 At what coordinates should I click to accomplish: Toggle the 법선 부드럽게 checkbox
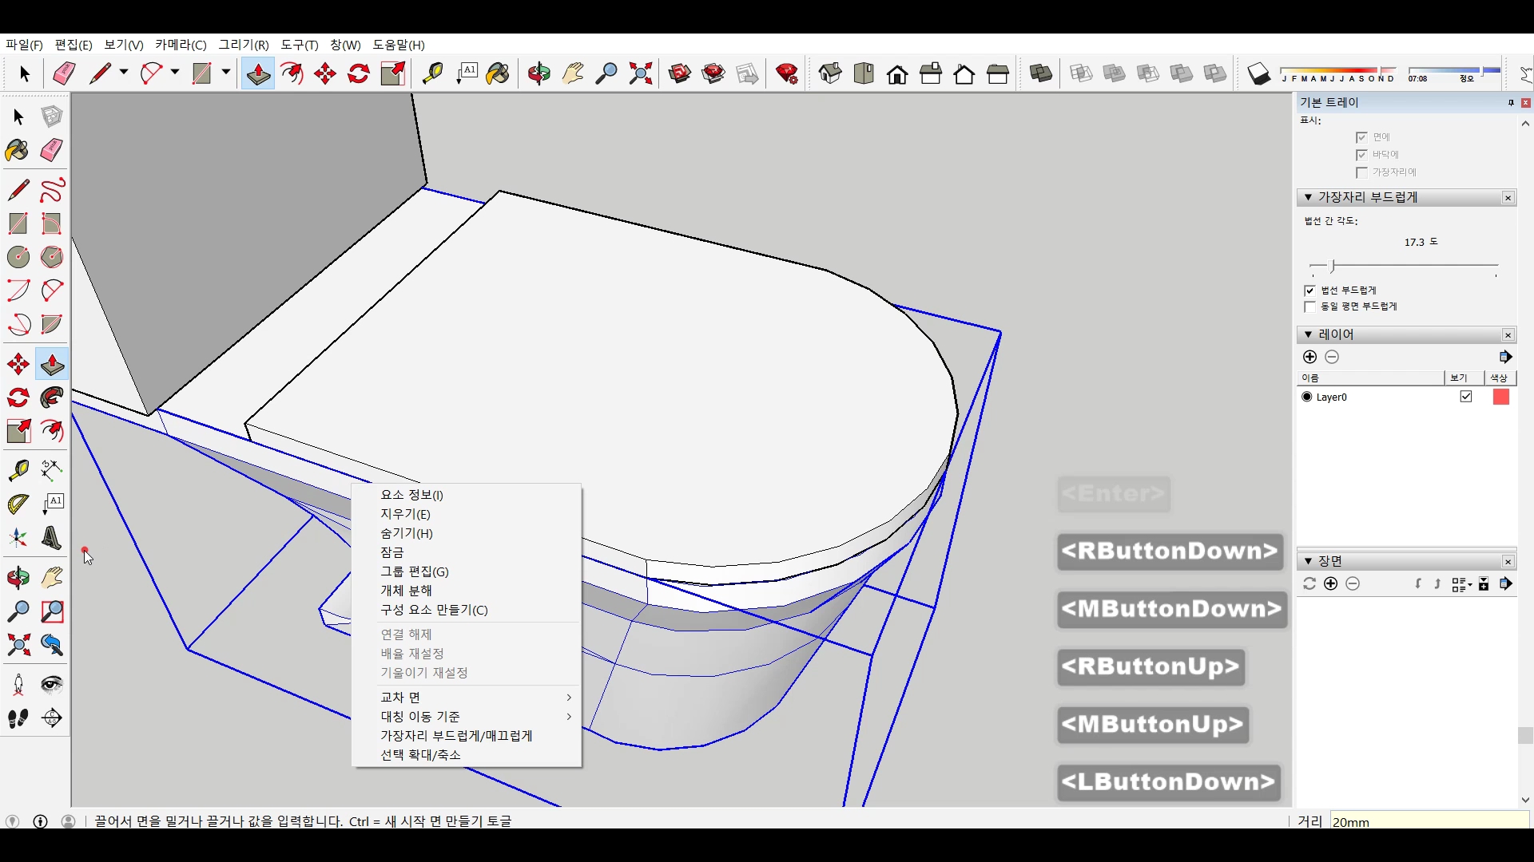[x=1309, y=291]
